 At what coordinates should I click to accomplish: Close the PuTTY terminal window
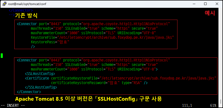click(x=217, y=4)
